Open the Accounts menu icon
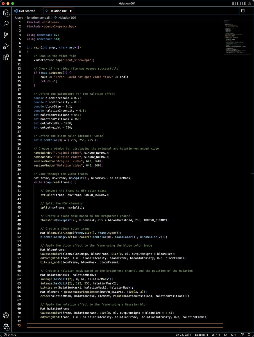The width and height of the screenshot is (254, 337). [6, 315]
